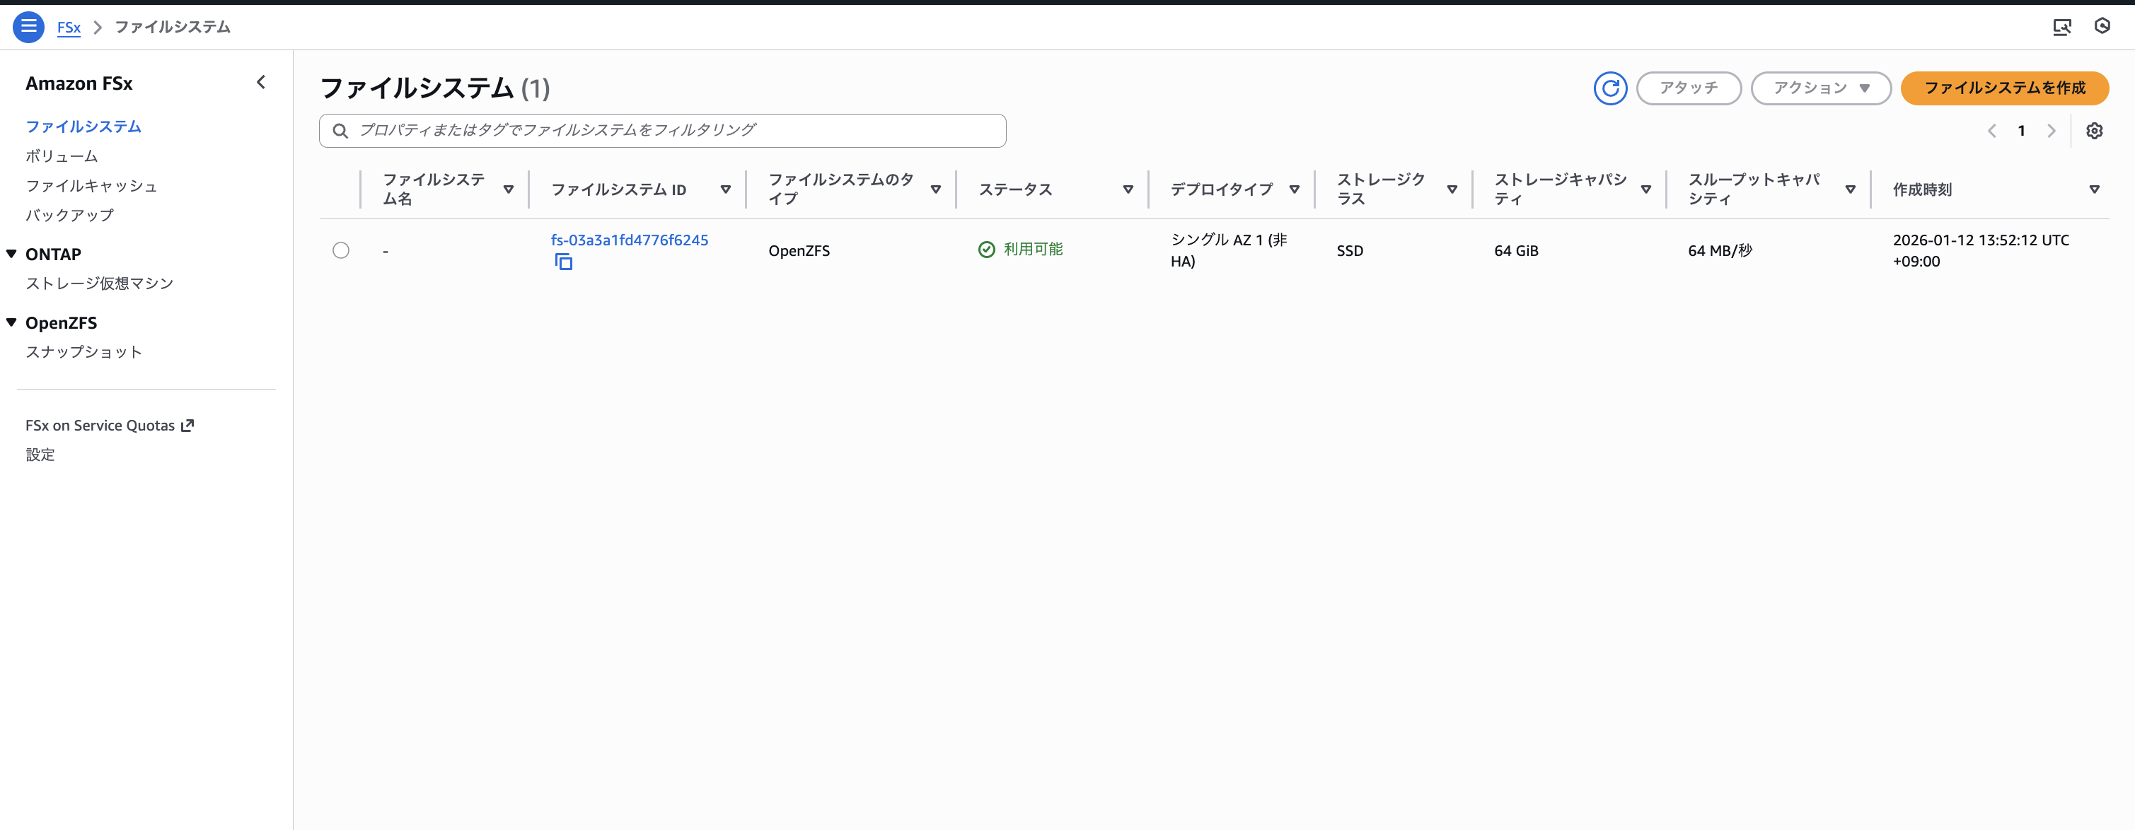The height and width of the screenshot is (830, 2135).
Task: Click the magnifier icon in the filter field
Action: [340, 130]
